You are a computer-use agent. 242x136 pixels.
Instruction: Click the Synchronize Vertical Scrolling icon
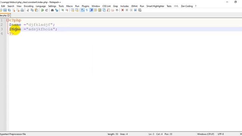[x=72, y=10]
